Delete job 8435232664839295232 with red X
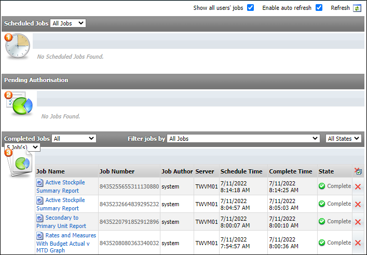 coord(358,204)
